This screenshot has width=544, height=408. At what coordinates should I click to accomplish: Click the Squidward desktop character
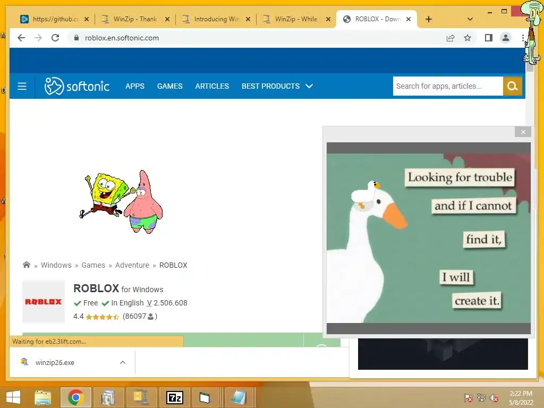(532, 33)
